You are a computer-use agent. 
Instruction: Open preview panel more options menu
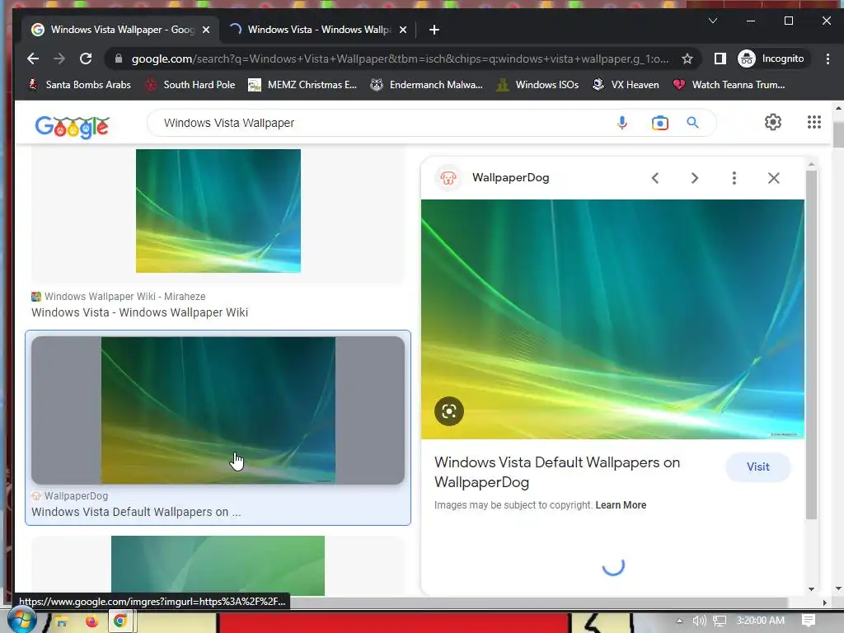coord(734,178)
